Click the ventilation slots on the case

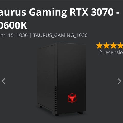tap(56, 99)
